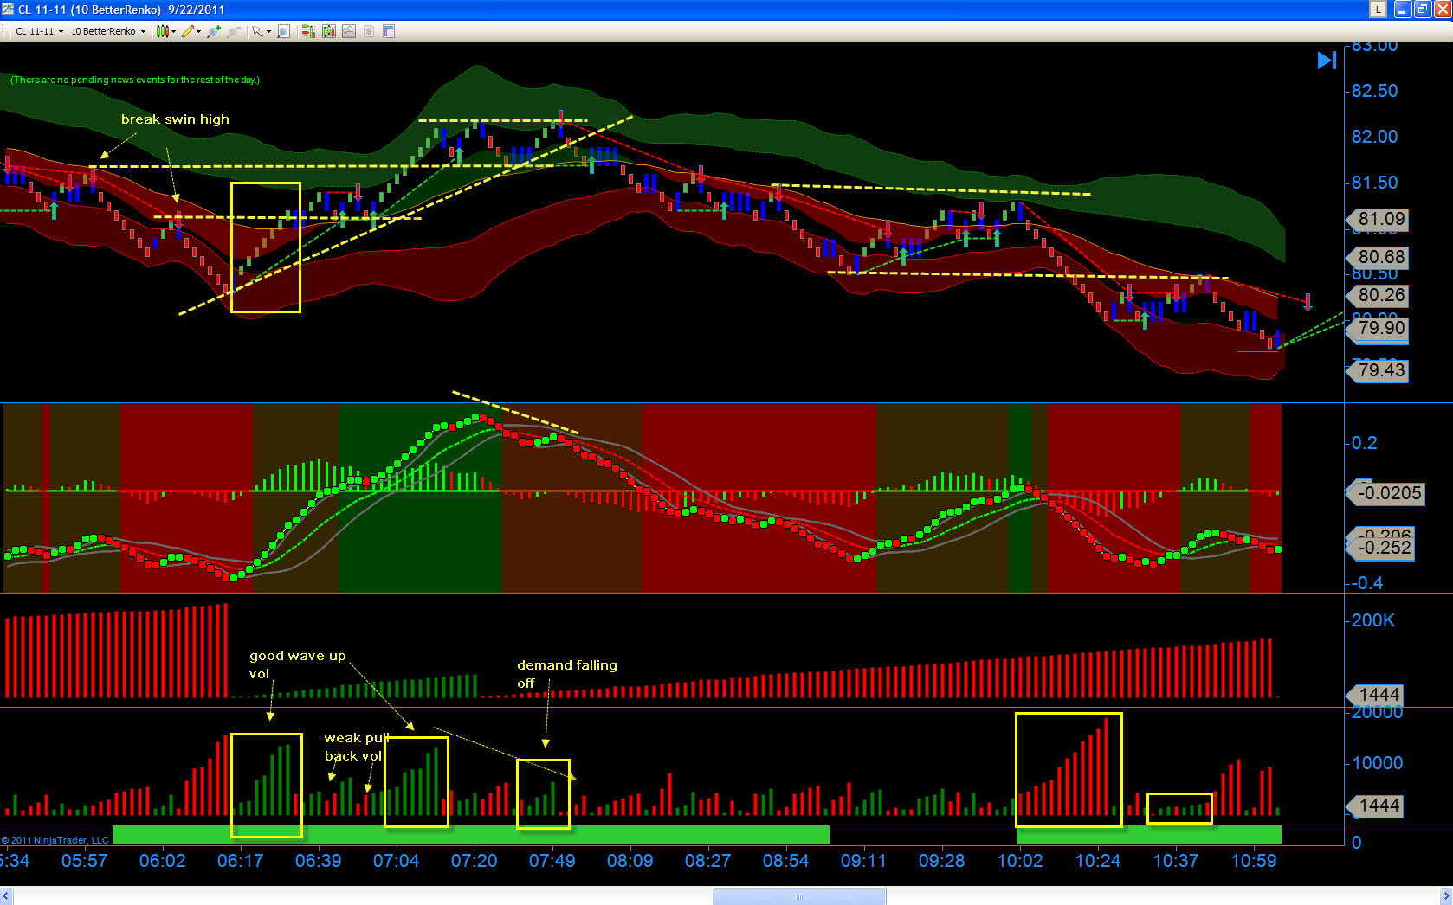The height and width of the screenshot is (905, 1453).
Task: Open the chart style candlestick tool
Action: click(161, 31)
